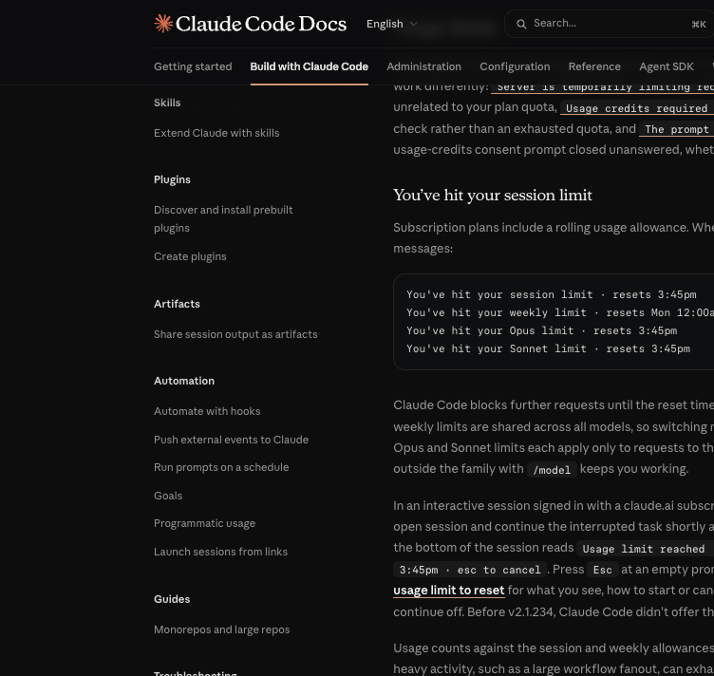Screen dimensions: 714x676
Task: Click the search magnifier icon
Action: coord(521,24)
